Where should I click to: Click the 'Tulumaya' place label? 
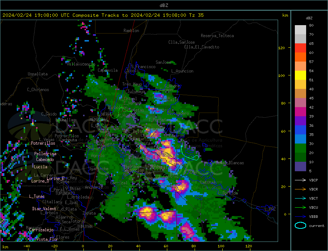click(x=136, y=91)
